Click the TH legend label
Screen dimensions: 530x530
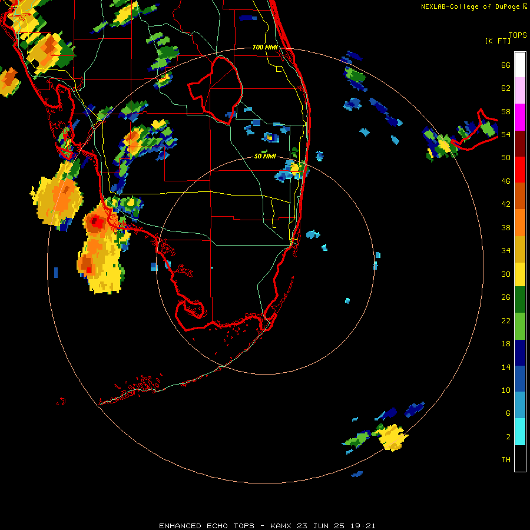click(506, 460)
